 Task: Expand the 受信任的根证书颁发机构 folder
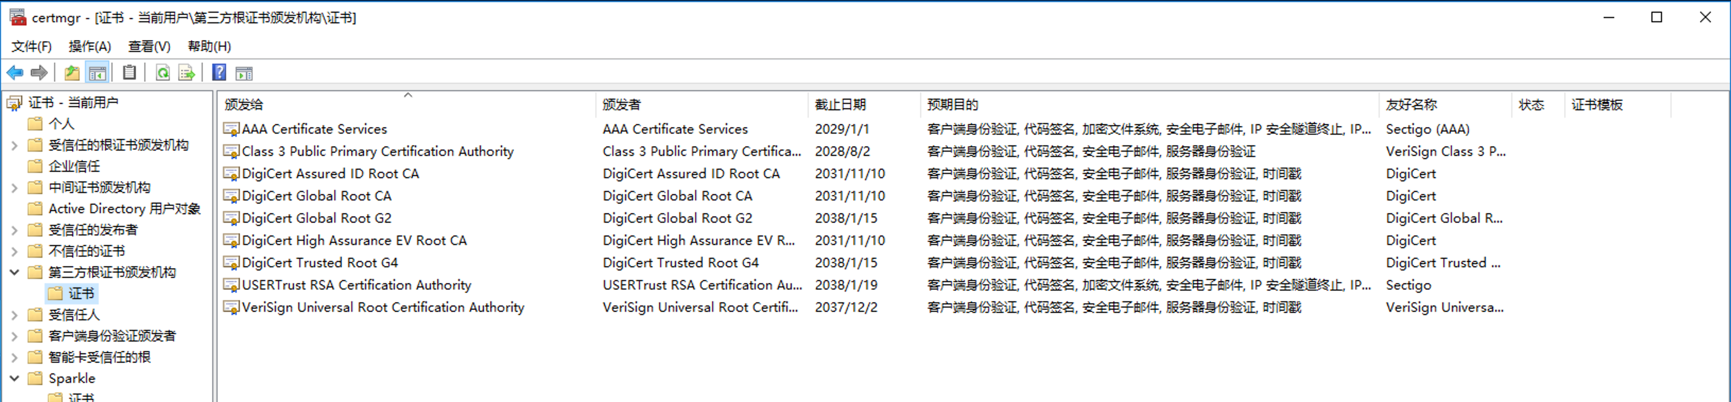14,146
